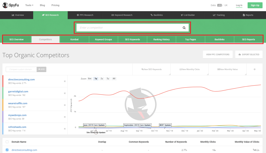Screen dimensions: 266x153
Task: Open the Ranking History subtab
Action: pyautogui.click(x=162, y=39)
